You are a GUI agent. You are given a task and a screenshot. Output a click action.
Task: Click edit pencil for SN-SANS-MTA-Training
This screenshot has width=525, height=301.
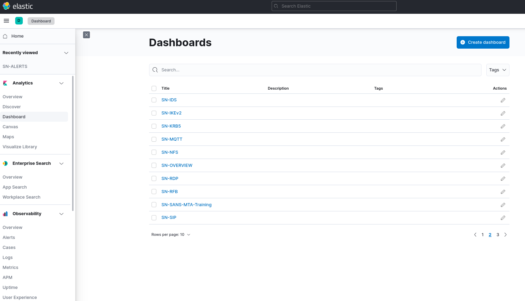[x=503, y=205]
